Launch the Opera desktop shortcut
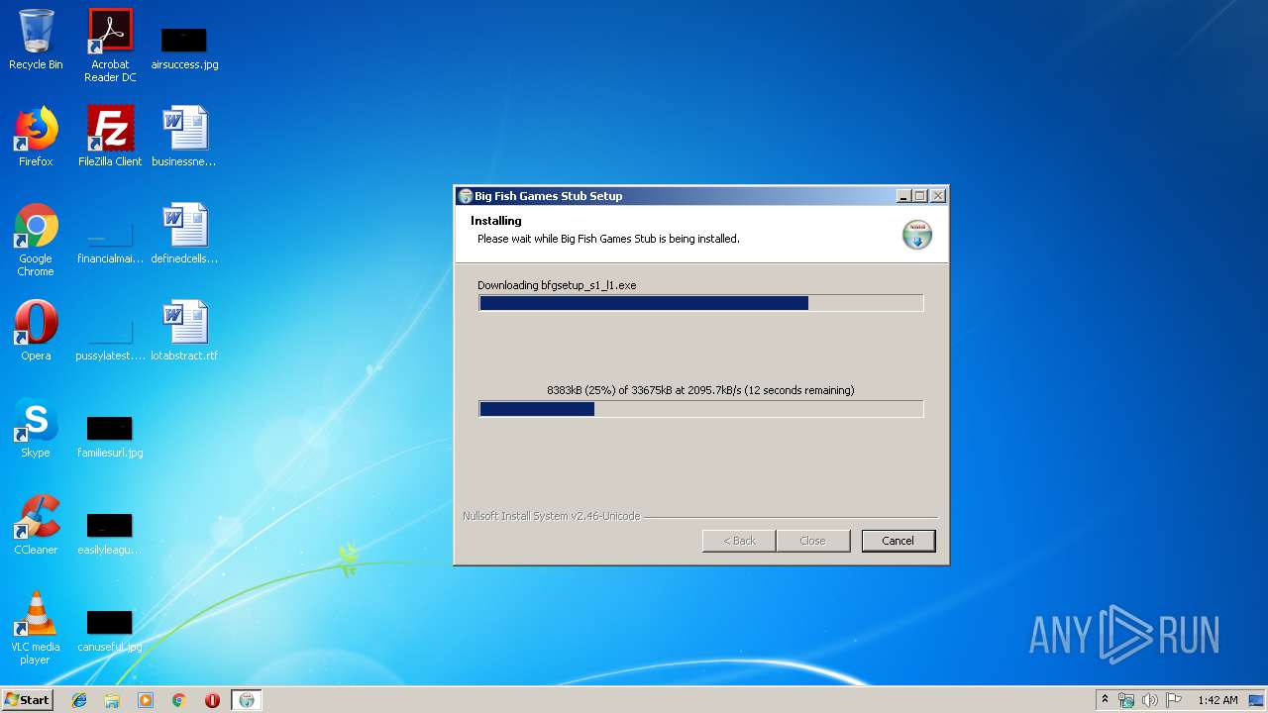The image size is (1268, 713). 36,331
